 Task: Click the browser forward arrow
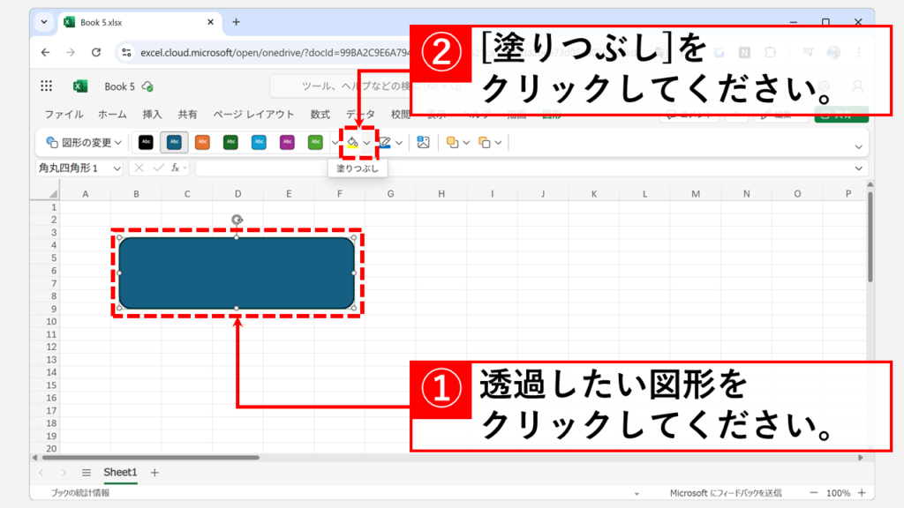(71, 52)
